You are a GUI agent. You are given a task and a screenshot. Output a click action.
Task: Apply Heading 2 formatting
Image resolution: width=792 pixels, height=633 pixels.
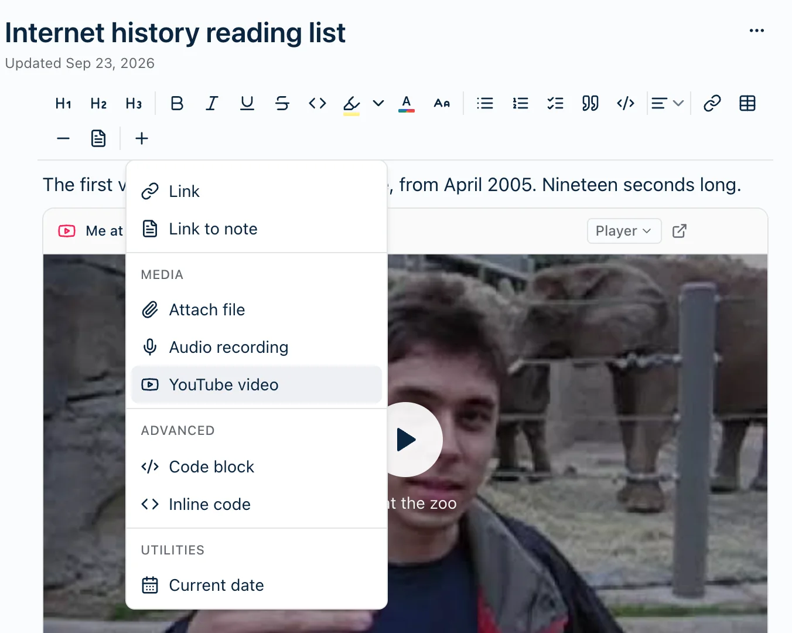98,104
